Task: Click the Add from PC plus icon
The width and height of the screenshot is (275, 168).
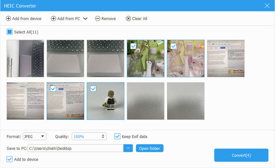Action: point(54,19)
